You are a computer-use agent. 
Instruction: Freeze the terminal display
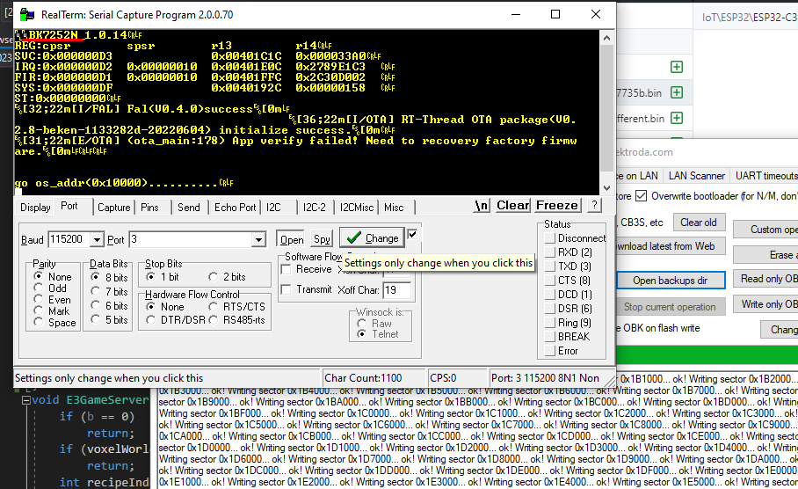click(x=557, y=205)
